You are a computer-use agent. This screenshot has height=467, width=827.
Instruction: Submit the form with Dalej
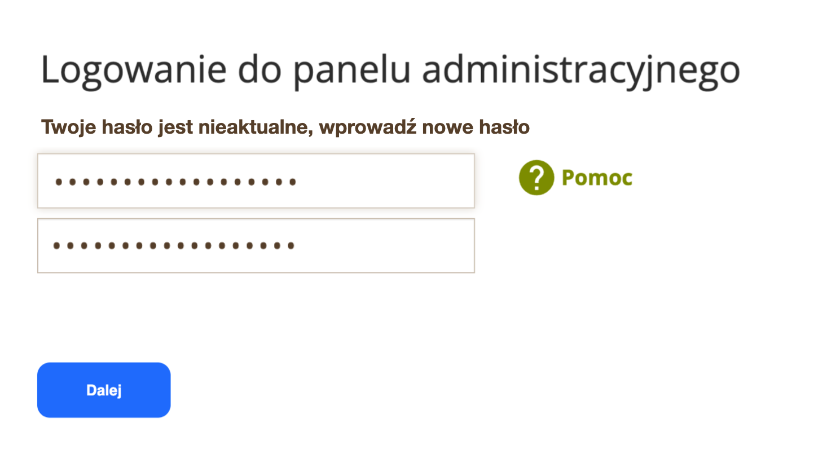104,390
